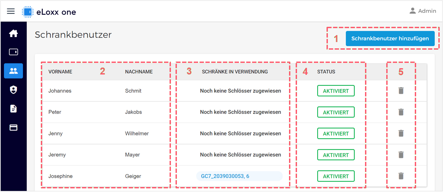
Task: Click Jeremy Mayer's 'Noch keine Schlösser zugewiesen' text
Action: [241, 155]
